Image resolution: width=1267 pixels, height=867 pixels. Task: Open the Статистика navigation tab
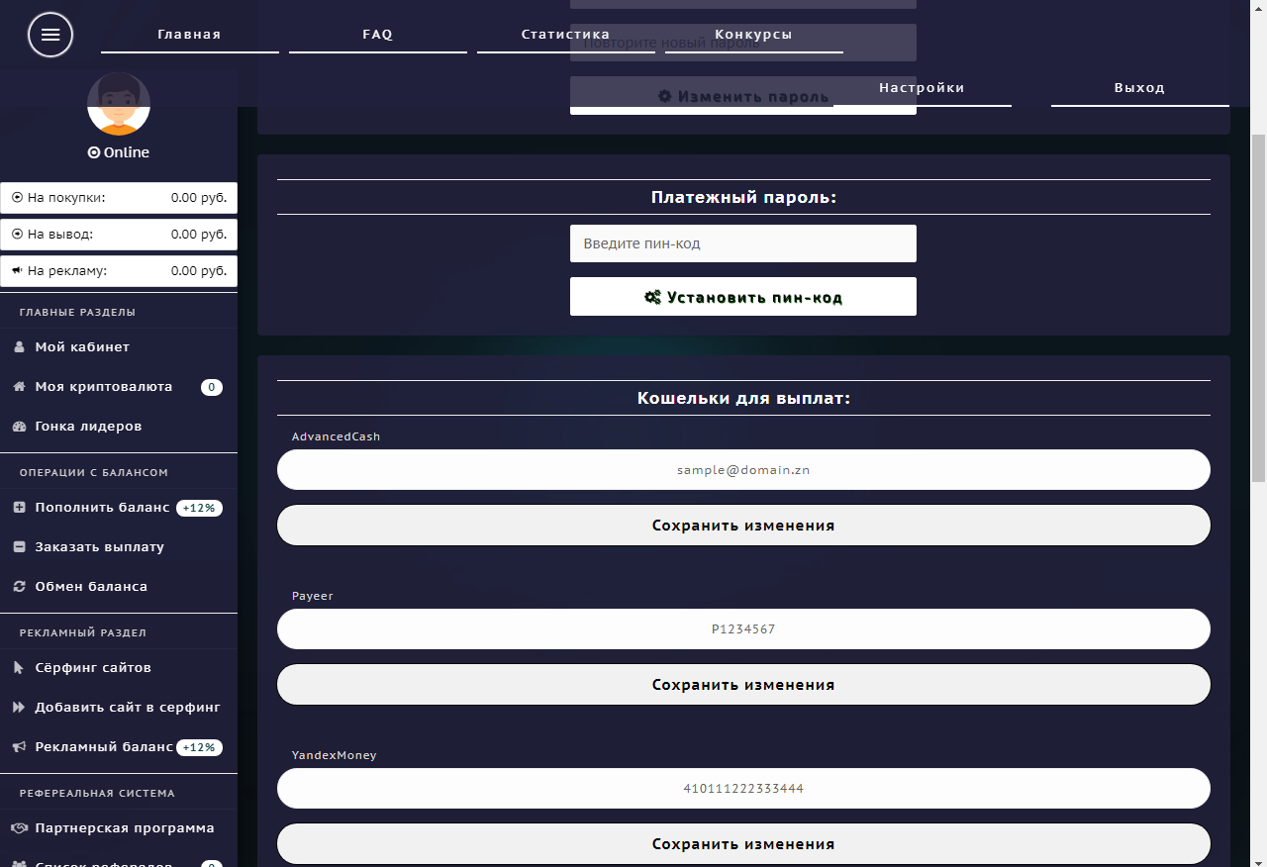(565, 35)
